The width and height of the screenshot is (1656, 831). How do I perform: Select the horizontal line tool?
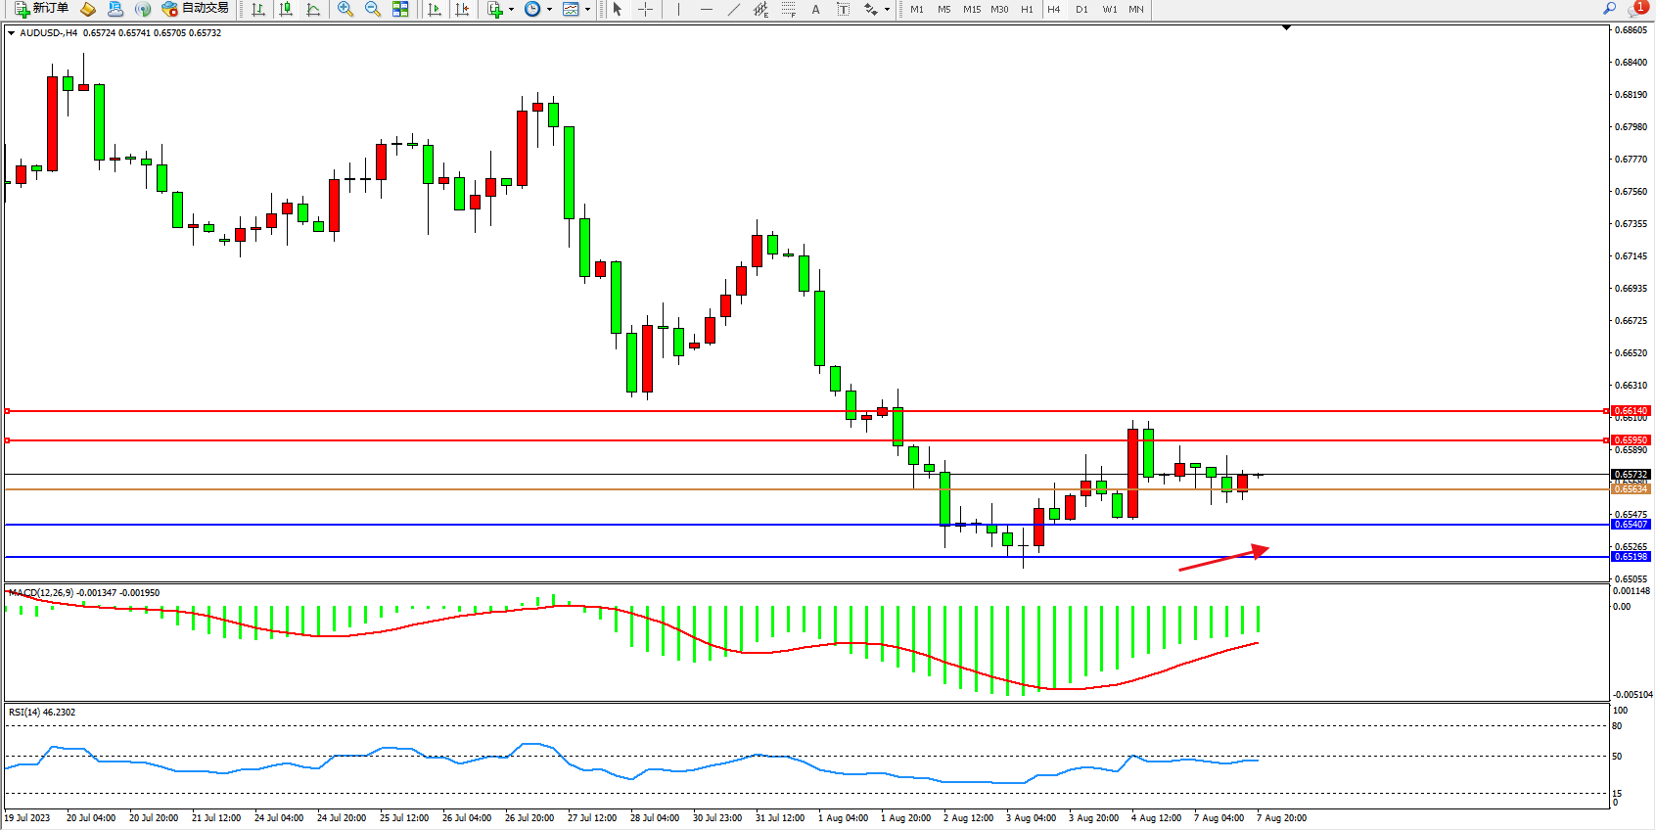coord(706,9)
